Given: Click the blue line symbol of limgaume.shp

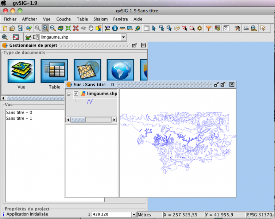Looking at the screenshot, I should 90,101.
